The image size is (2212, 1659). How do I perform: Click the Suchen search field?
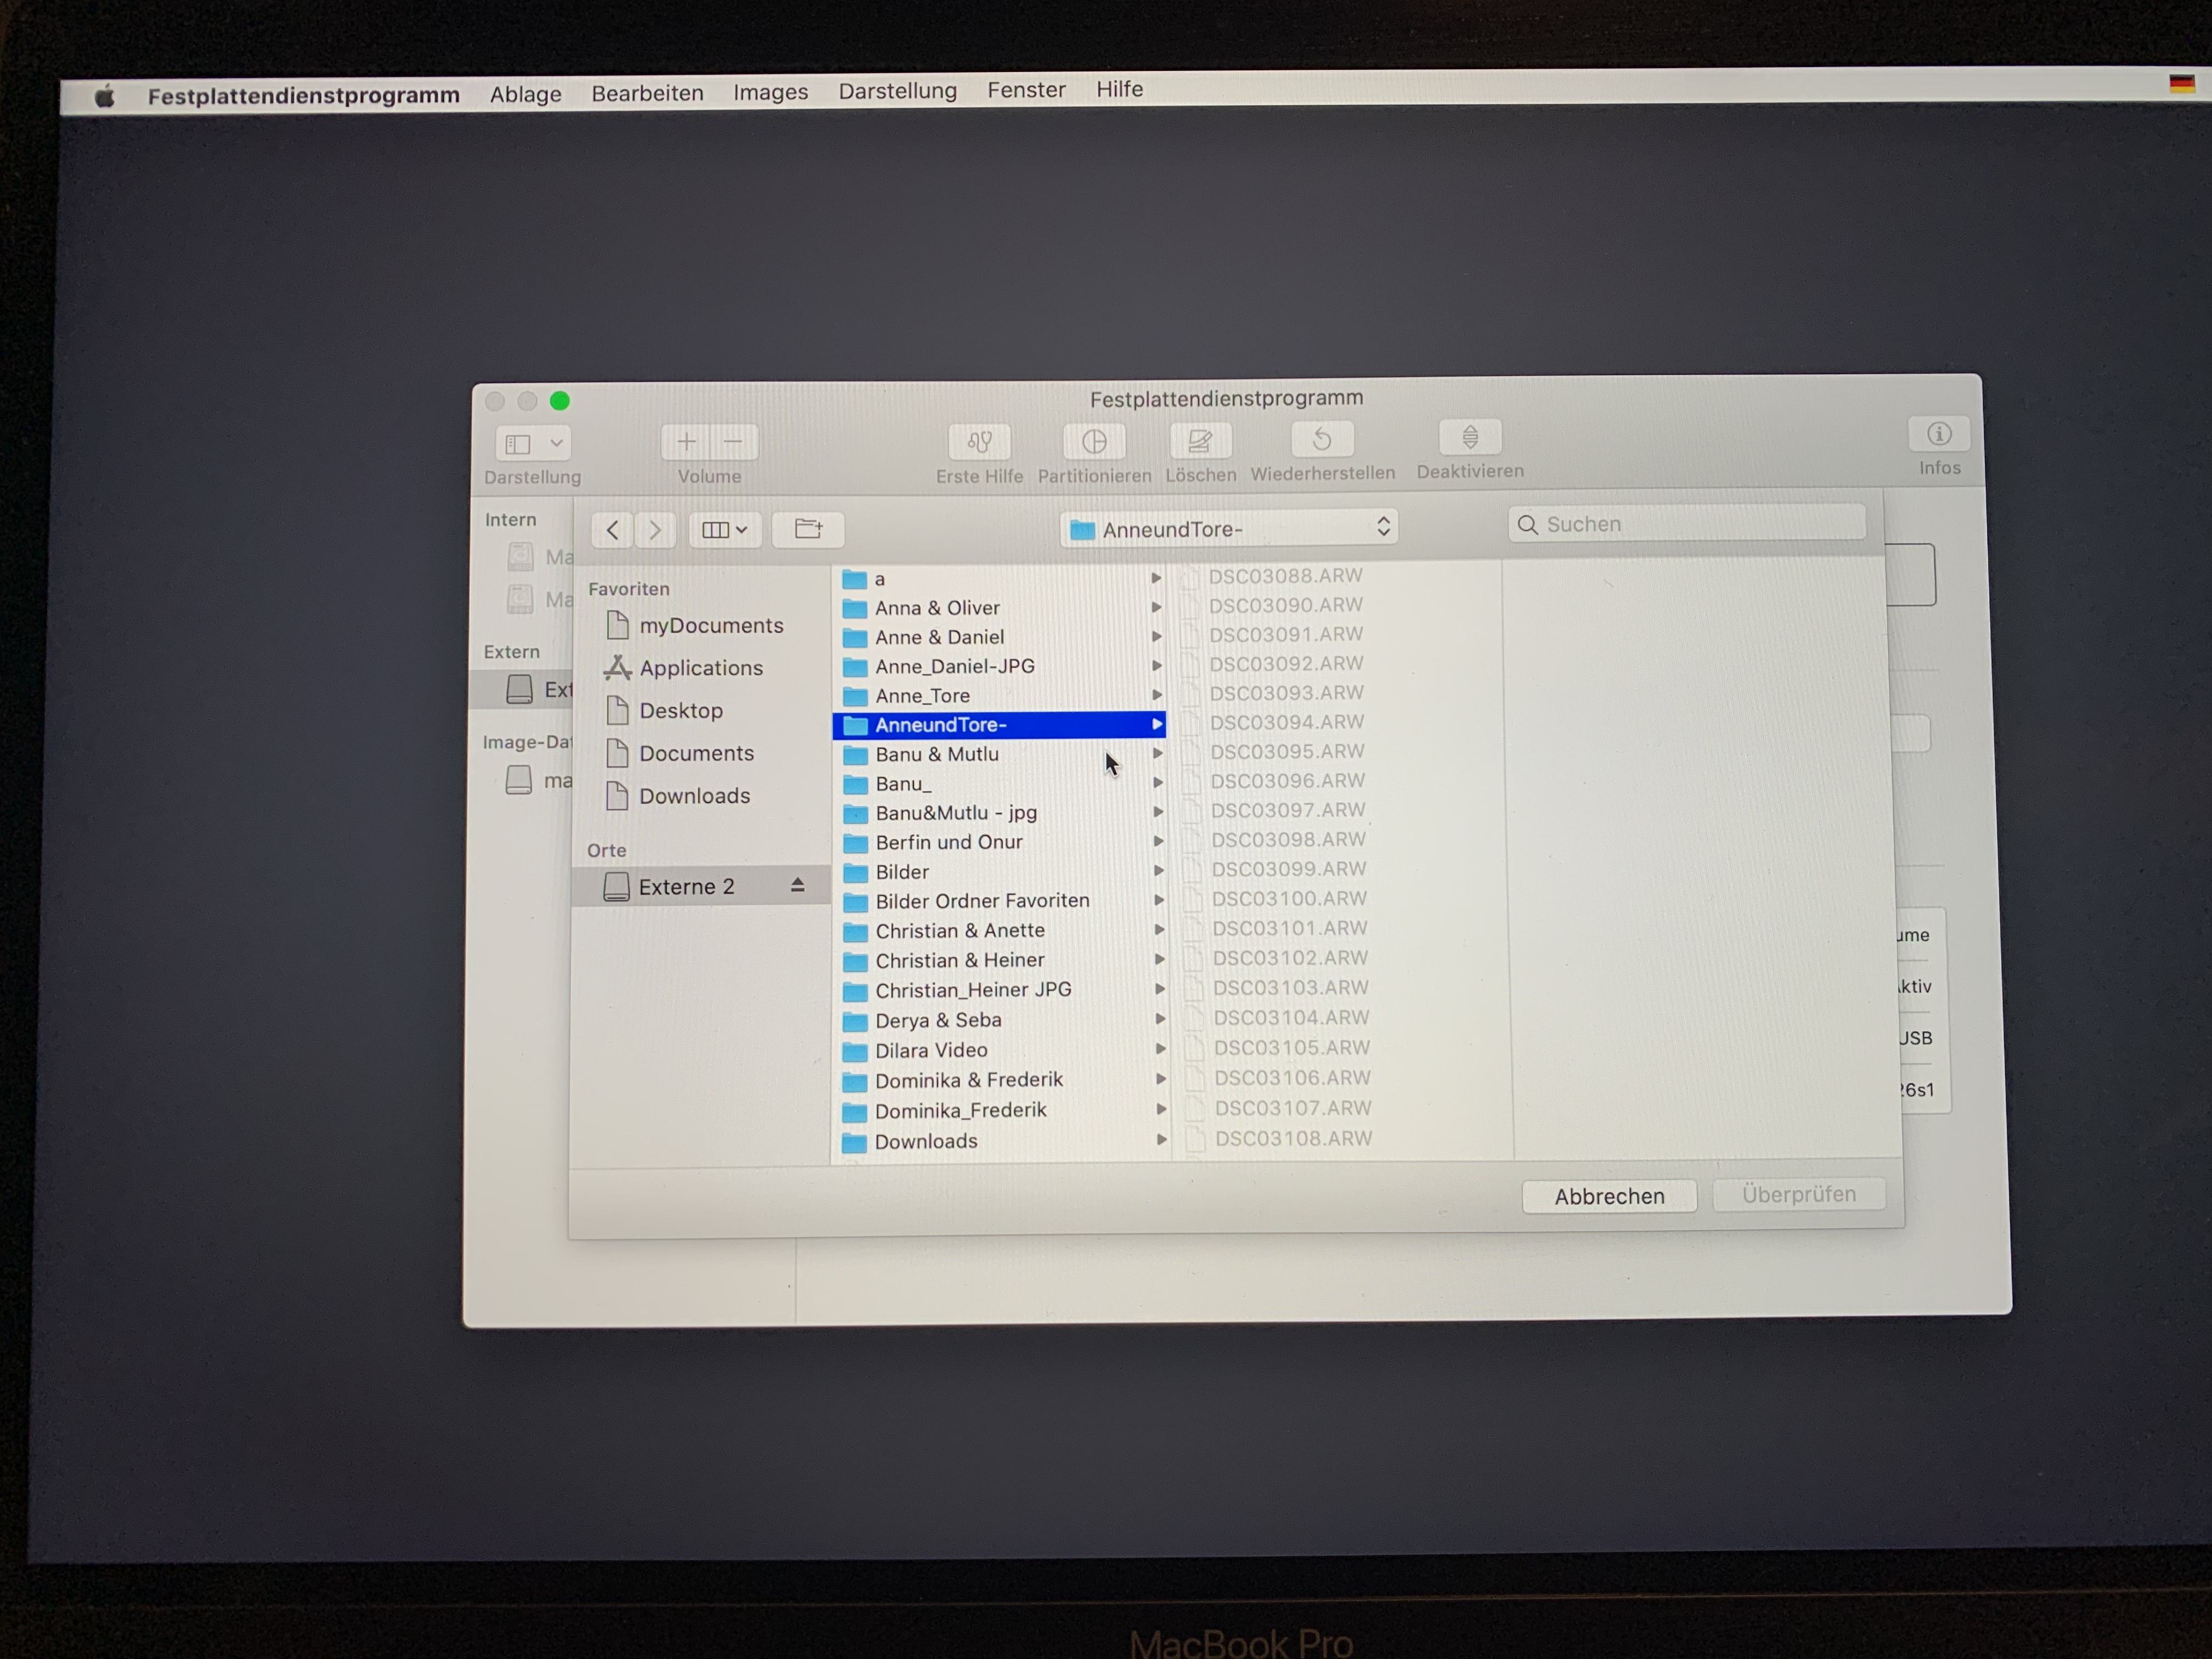point(1687,524)
